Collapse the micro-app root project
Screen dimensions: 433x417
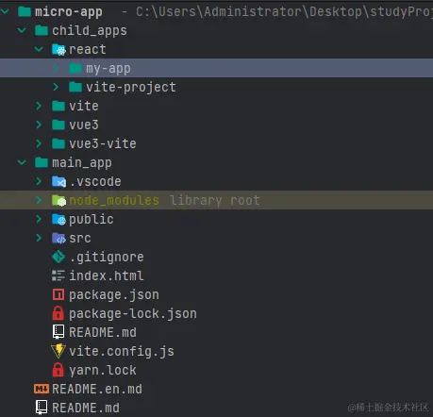tap(5, 11)
